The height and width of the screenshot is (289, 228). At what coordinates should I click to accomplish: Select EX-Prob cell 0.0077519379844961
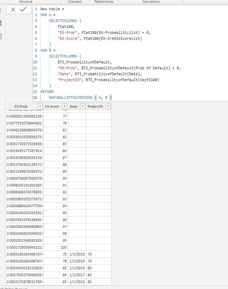(25, 123)
